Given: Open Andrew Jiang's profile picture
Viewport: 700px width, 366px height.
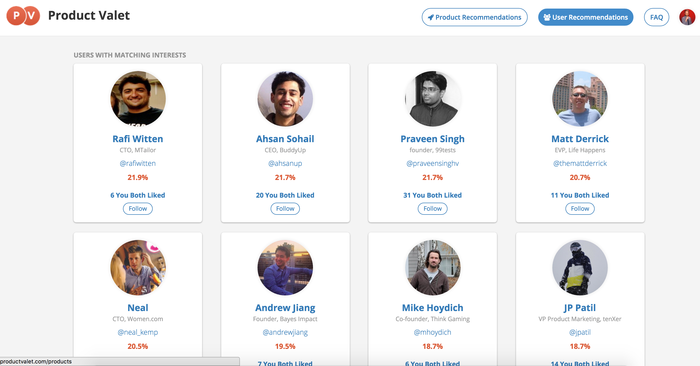Looking at the screenshot, I should pyautogui.click(x=285, y=267).
